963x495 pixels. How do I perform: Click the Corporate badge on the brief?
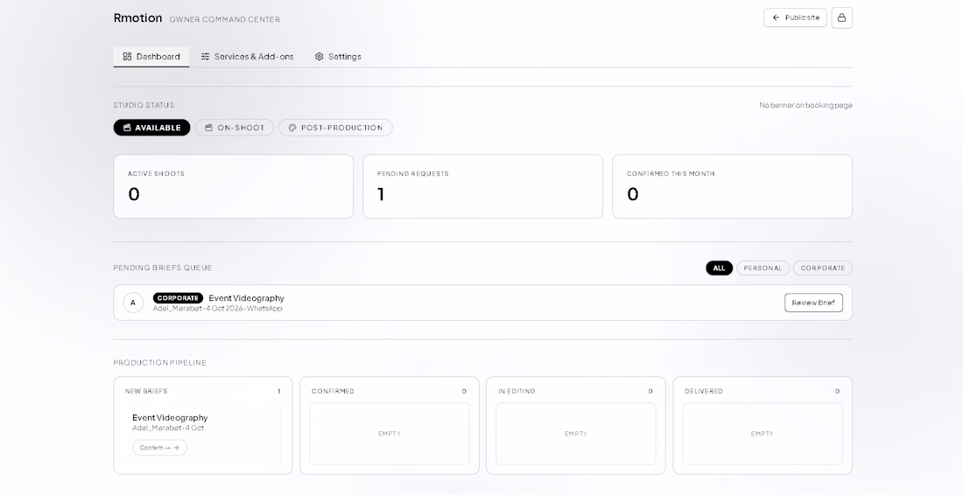point(178,298)
